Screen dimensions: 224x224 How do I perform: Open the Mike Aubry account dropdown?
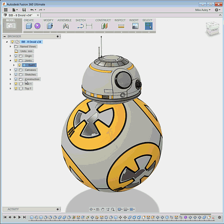[203, 10]
